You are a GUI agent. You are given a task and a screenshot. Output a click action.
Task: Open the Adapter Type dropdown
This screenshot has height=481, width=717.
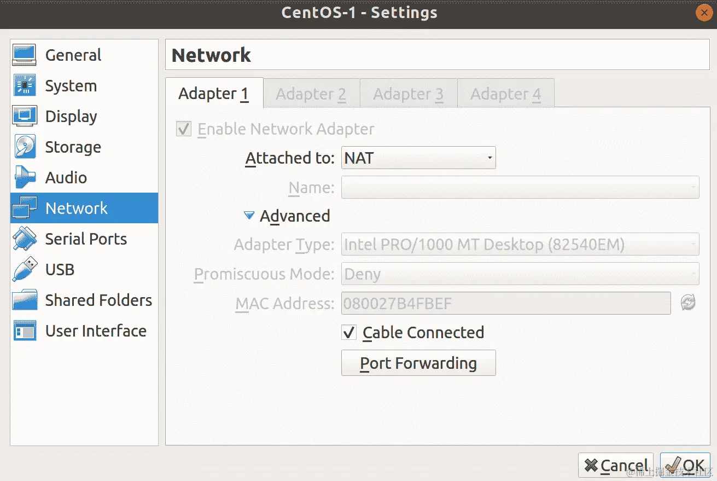click(x=520, y=244)
